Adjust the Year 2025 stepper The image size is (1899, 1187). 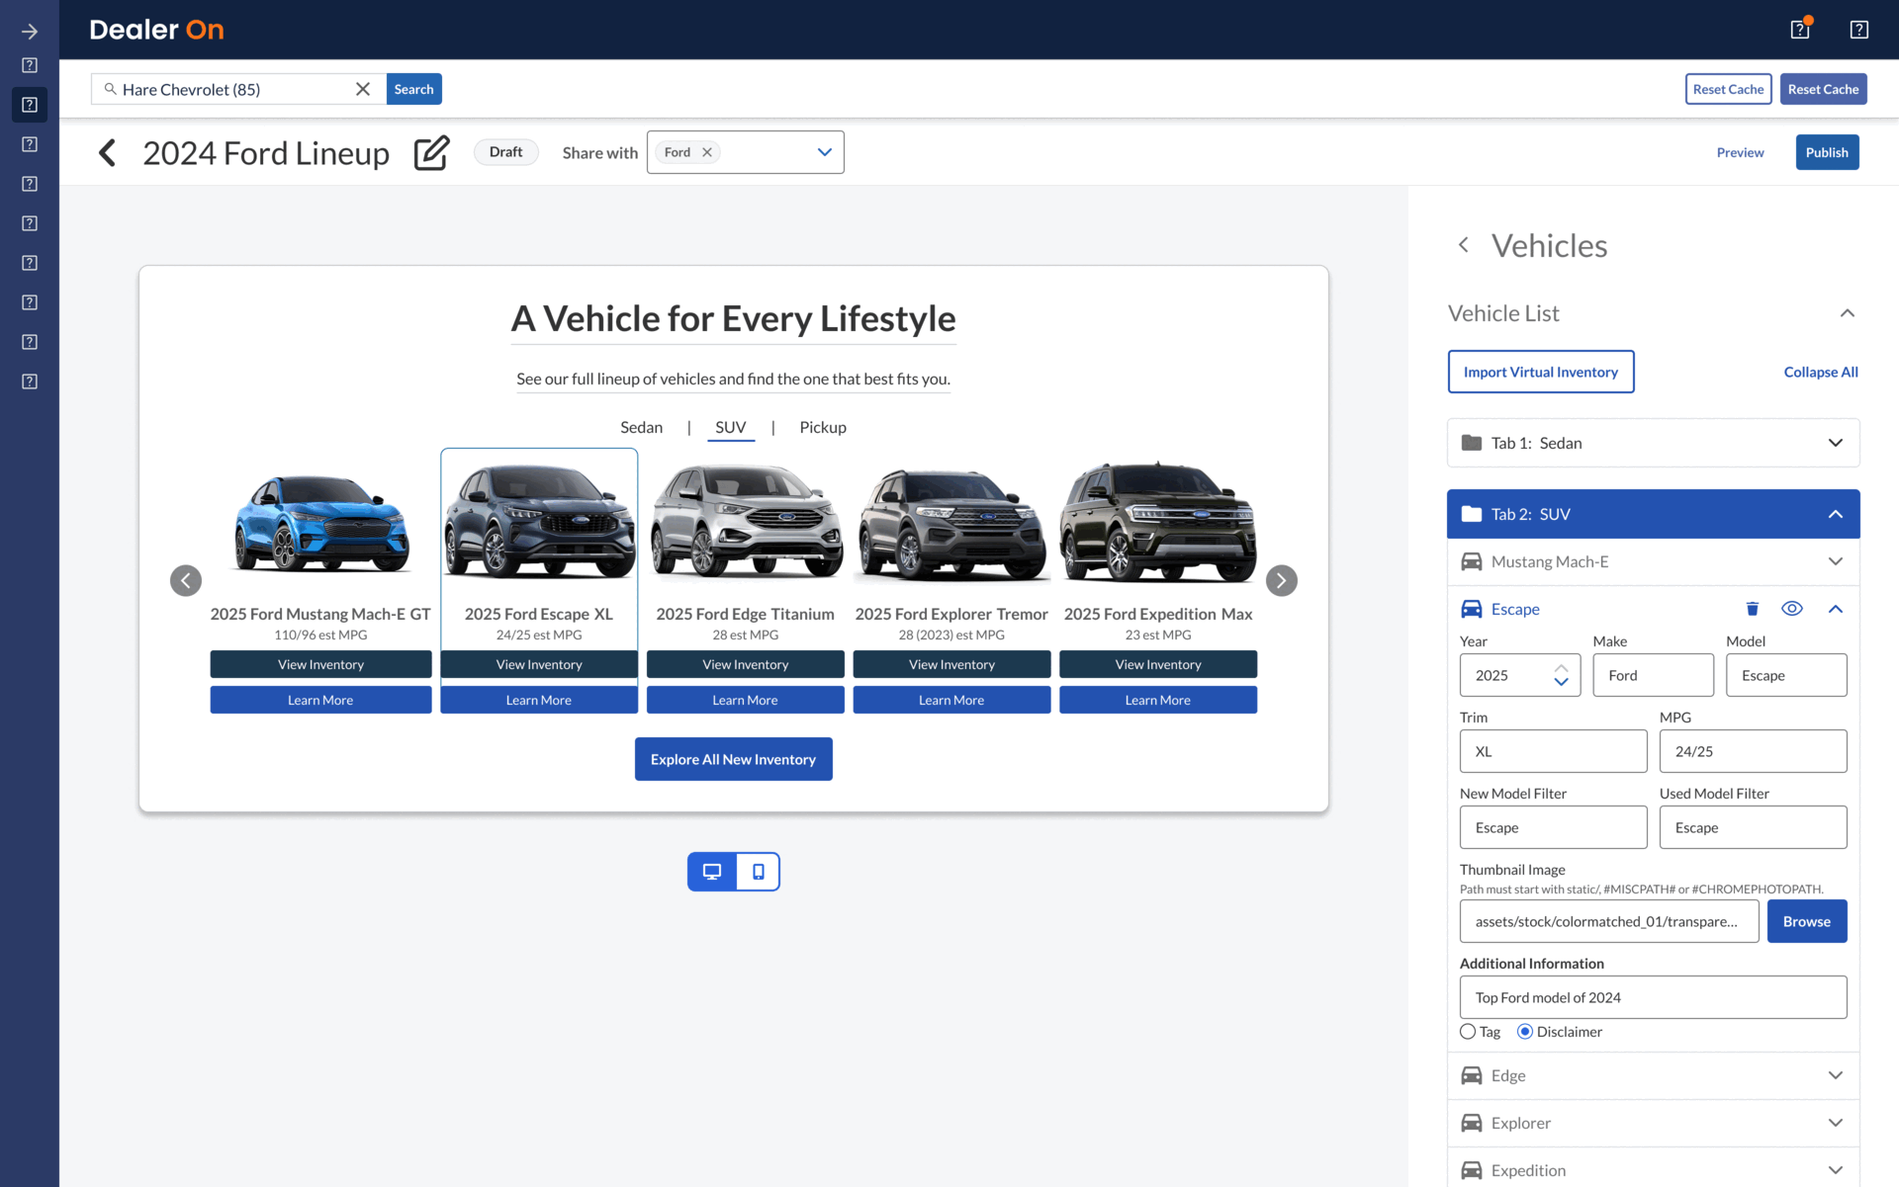click(x=1561, y=675)
